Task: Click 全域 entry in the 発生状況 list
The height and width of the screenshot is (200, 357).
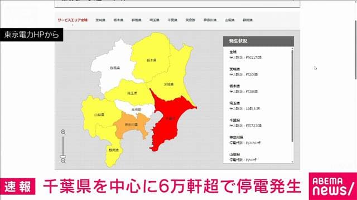Action: click(x=246, y=55)
